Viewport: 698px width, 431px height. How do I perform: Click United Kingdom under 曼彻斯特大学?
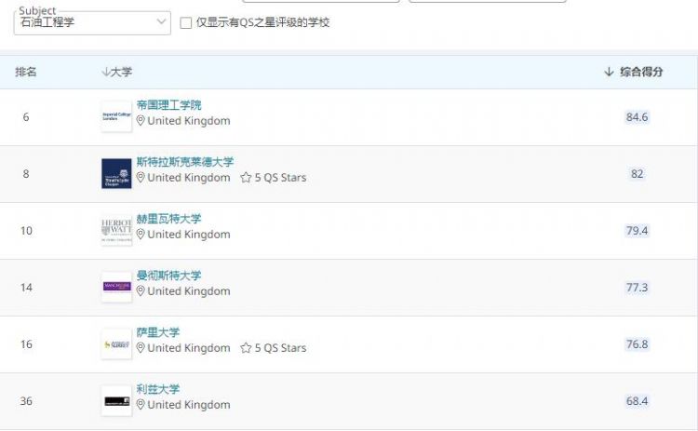189,291
